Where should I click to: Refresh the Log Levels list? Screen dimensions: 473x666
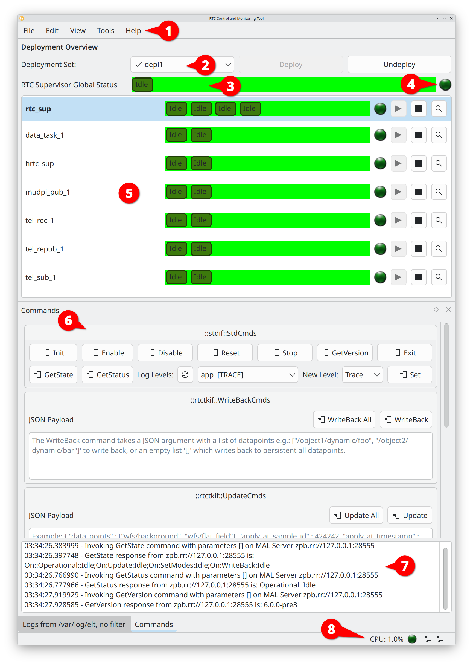click(x=185, y=375)
